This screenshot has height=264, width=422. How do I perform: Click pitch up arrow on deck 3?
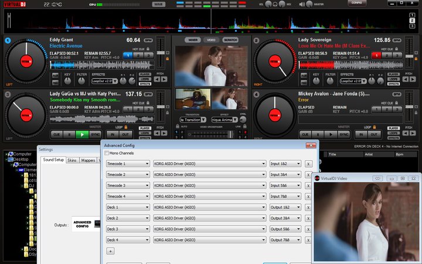click(164, 133)
